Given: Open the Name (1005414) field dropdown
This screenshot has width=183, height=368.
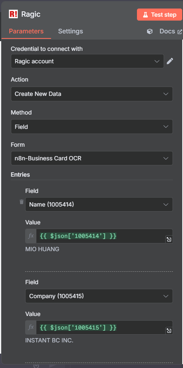Looking at the screenshot, I should 99,205.
